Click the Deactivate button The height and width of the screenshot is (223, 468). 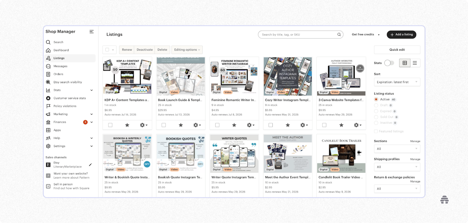pos(145,50)
